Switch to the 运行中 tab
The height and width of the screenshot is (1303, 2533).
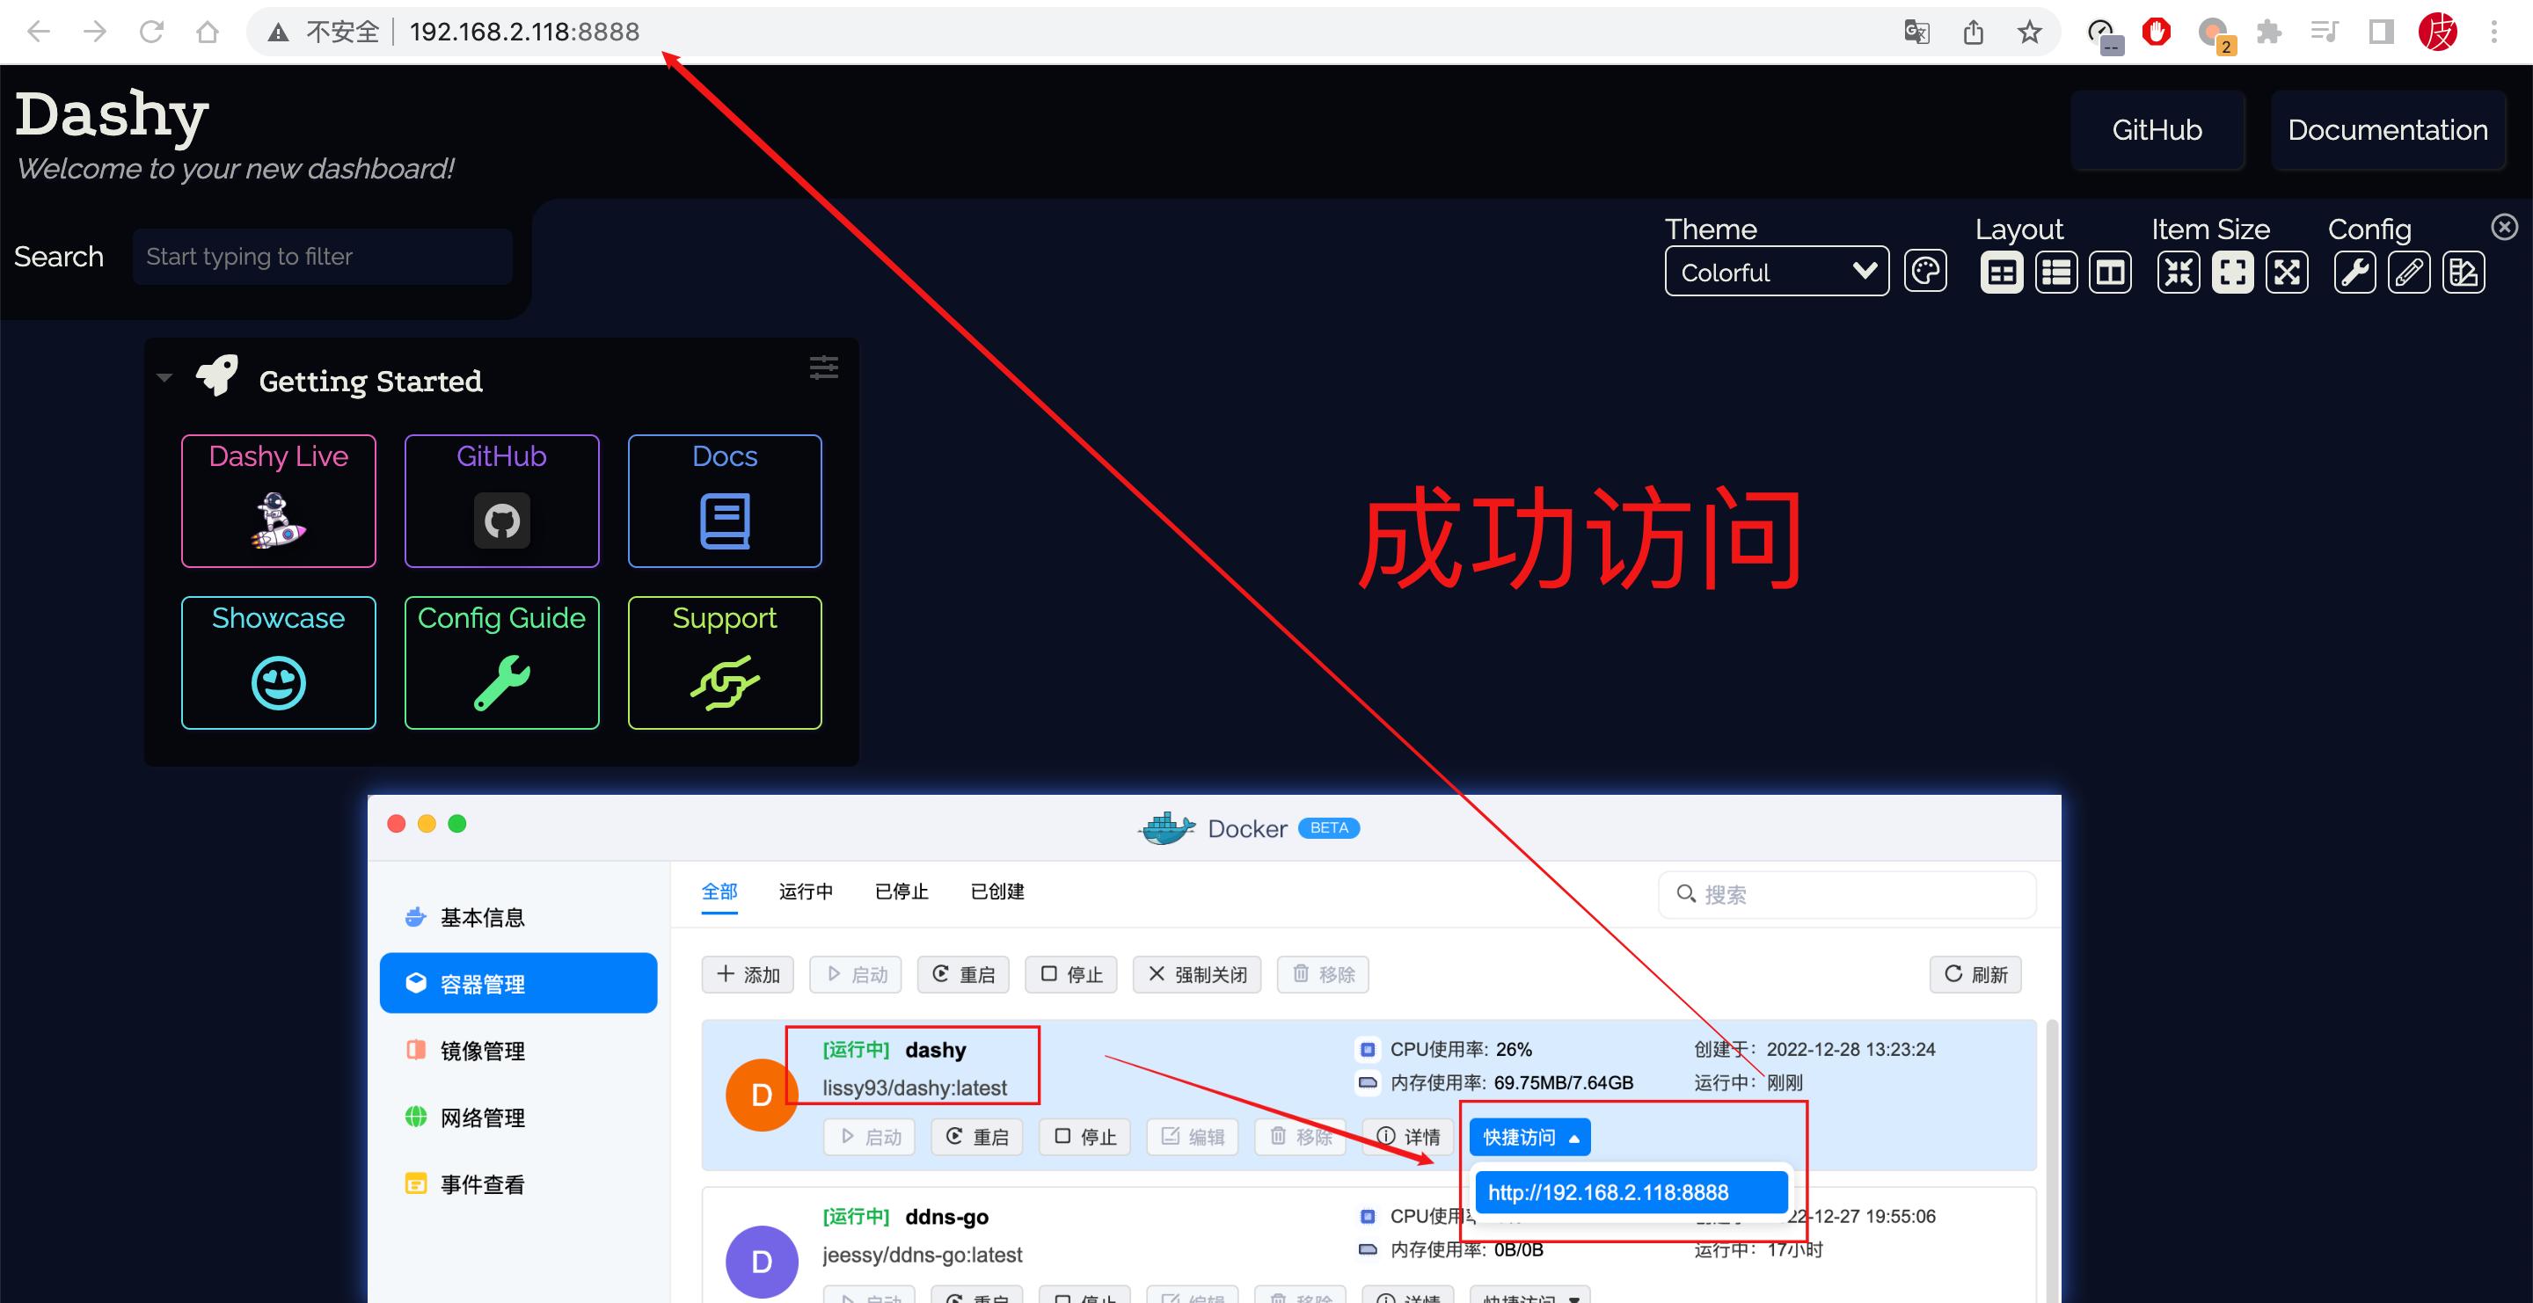click(806, 892)
